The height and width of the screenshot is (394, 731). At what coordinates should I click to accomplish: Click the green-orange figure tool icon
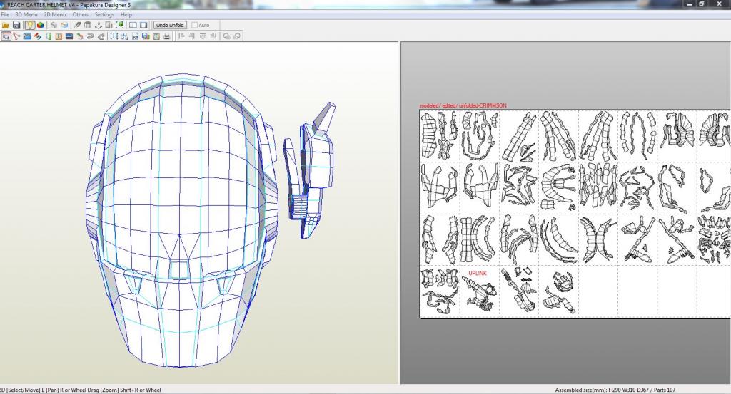(x=80, y=36)
